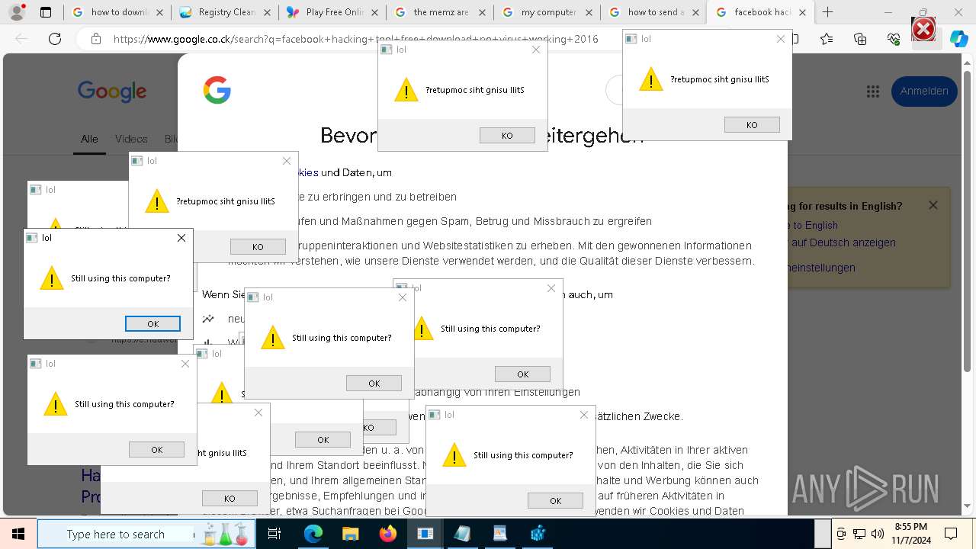Select the active lol window taskbar icon
The image size is (976, 549).
tap(425, 534)
